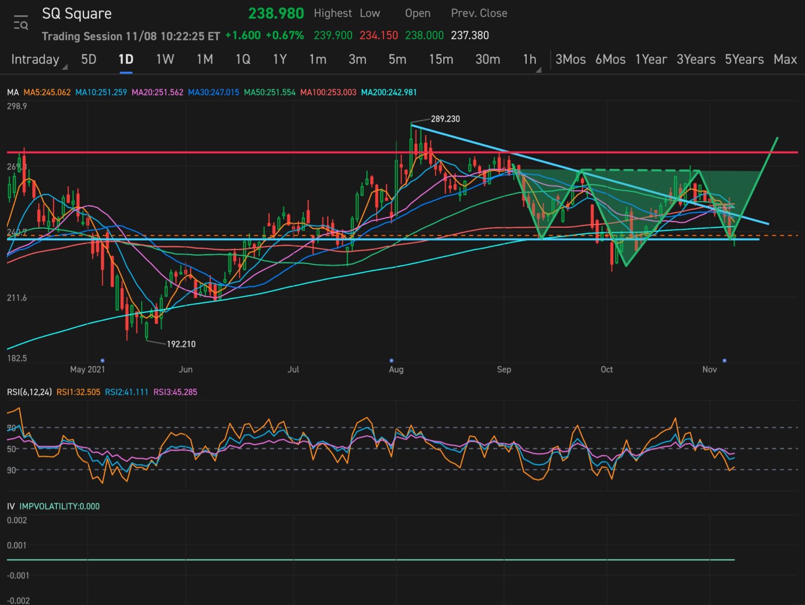Click the MA50:251.554 value

point(270,93)
